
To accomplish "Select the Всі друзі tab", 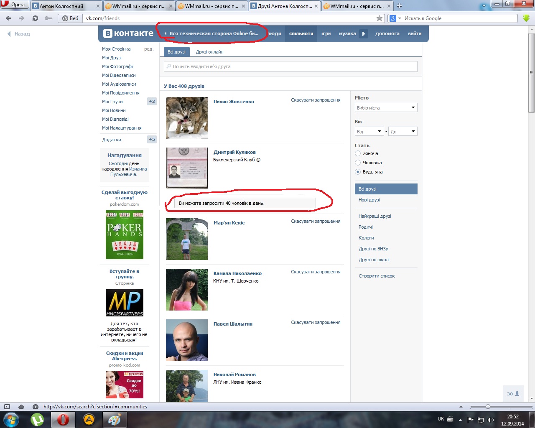I will point(176,52).
